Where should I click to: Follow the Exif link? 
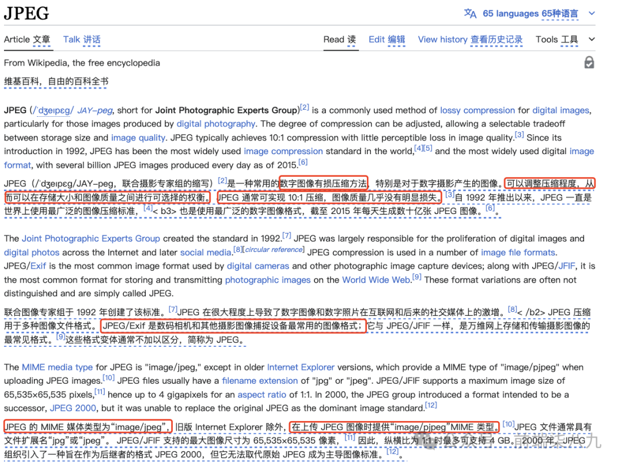pos(38,266)
